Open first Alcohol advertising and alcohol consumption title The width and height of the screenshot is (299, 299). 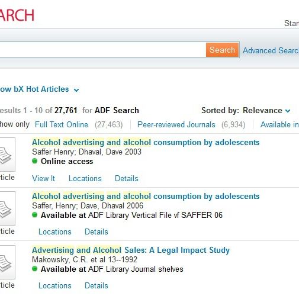click(146, 143)
